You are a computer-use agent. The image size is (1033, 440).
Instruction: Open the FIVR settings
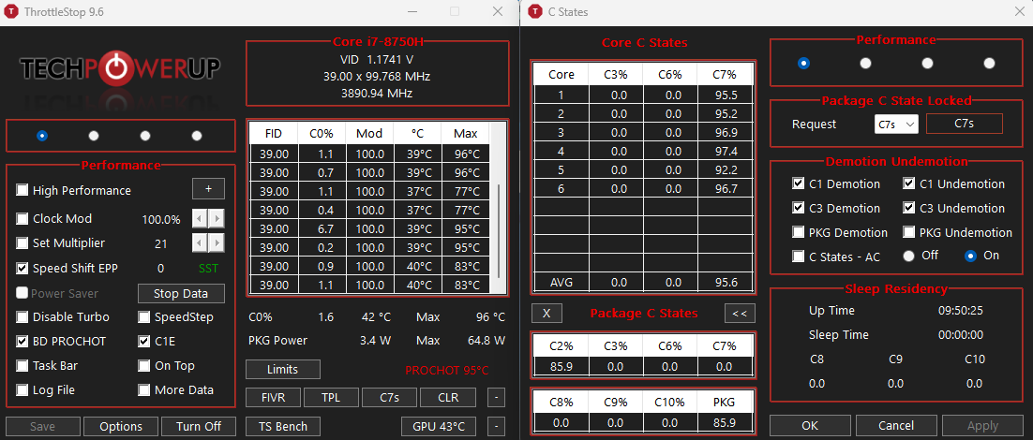coord(274,397)
